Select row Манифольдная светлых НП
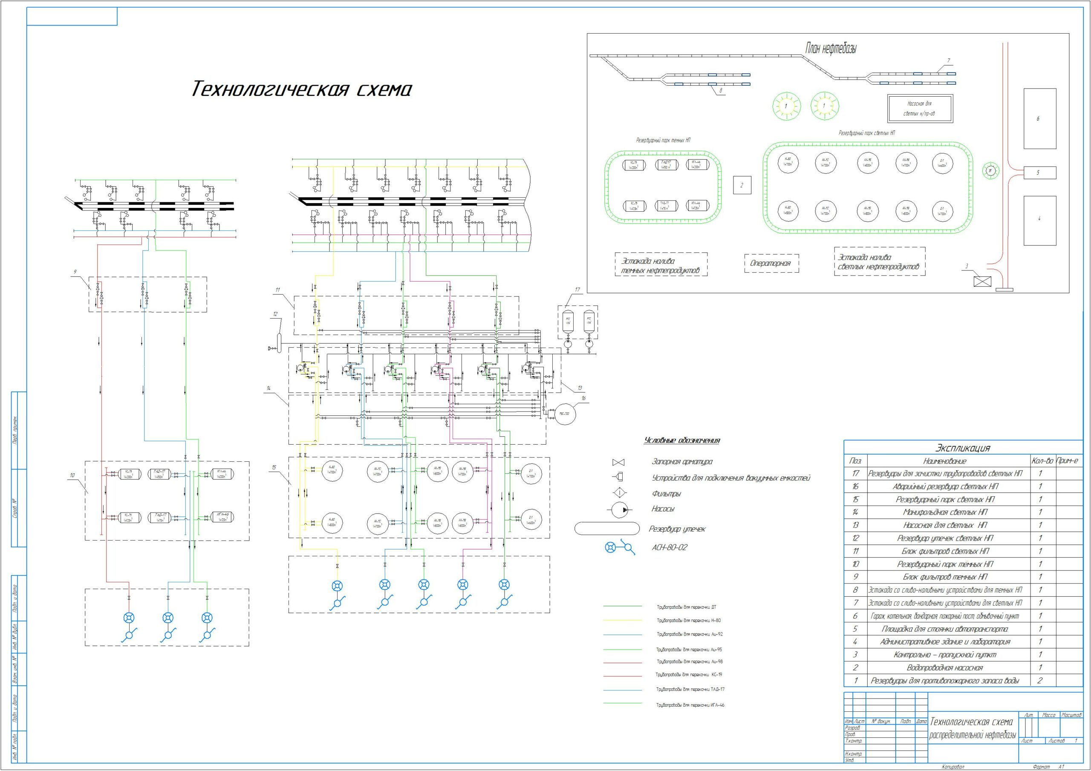Screen dimensions: 1091x771 962,512
